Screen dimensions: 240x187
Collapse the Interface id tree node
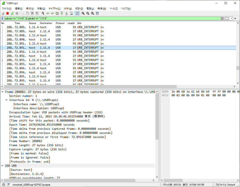point(6,100)
